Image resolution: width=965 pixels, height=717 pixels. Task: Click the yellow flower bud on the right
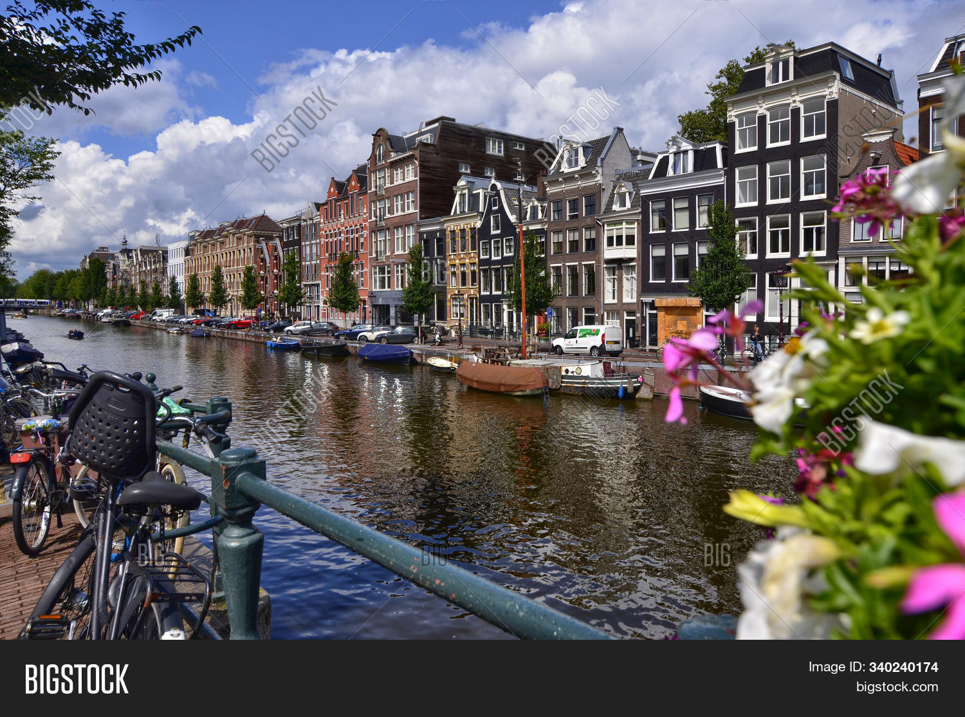pyautogui.click(x=756, y=507)
